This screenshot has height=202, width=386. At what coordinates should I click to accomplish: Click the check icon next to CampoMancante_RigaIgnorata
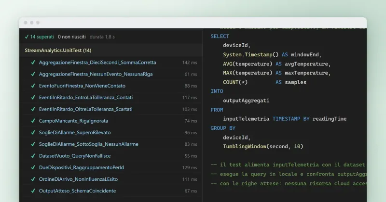pos(33,121)
